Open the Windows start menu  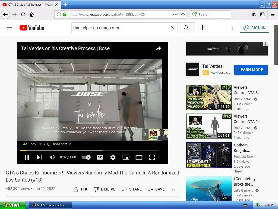click(x=13, y=205)
